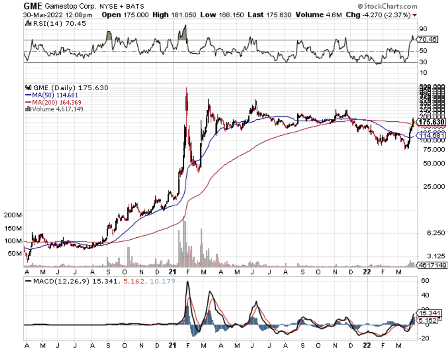The width and height of the screenshot is (448, 349).
Task: Click the 70.45 RSI value tag on right axis
Action: coord(427,39)
